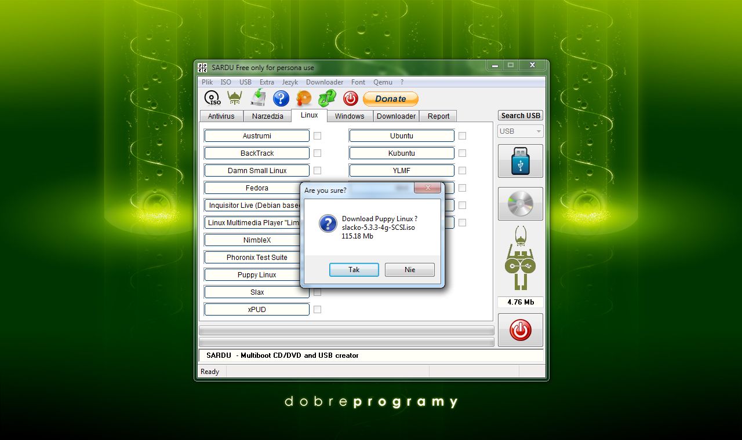The image size is (742, 440).
Task: Switch to the Narzedzia tab
Action: point(268,116)
